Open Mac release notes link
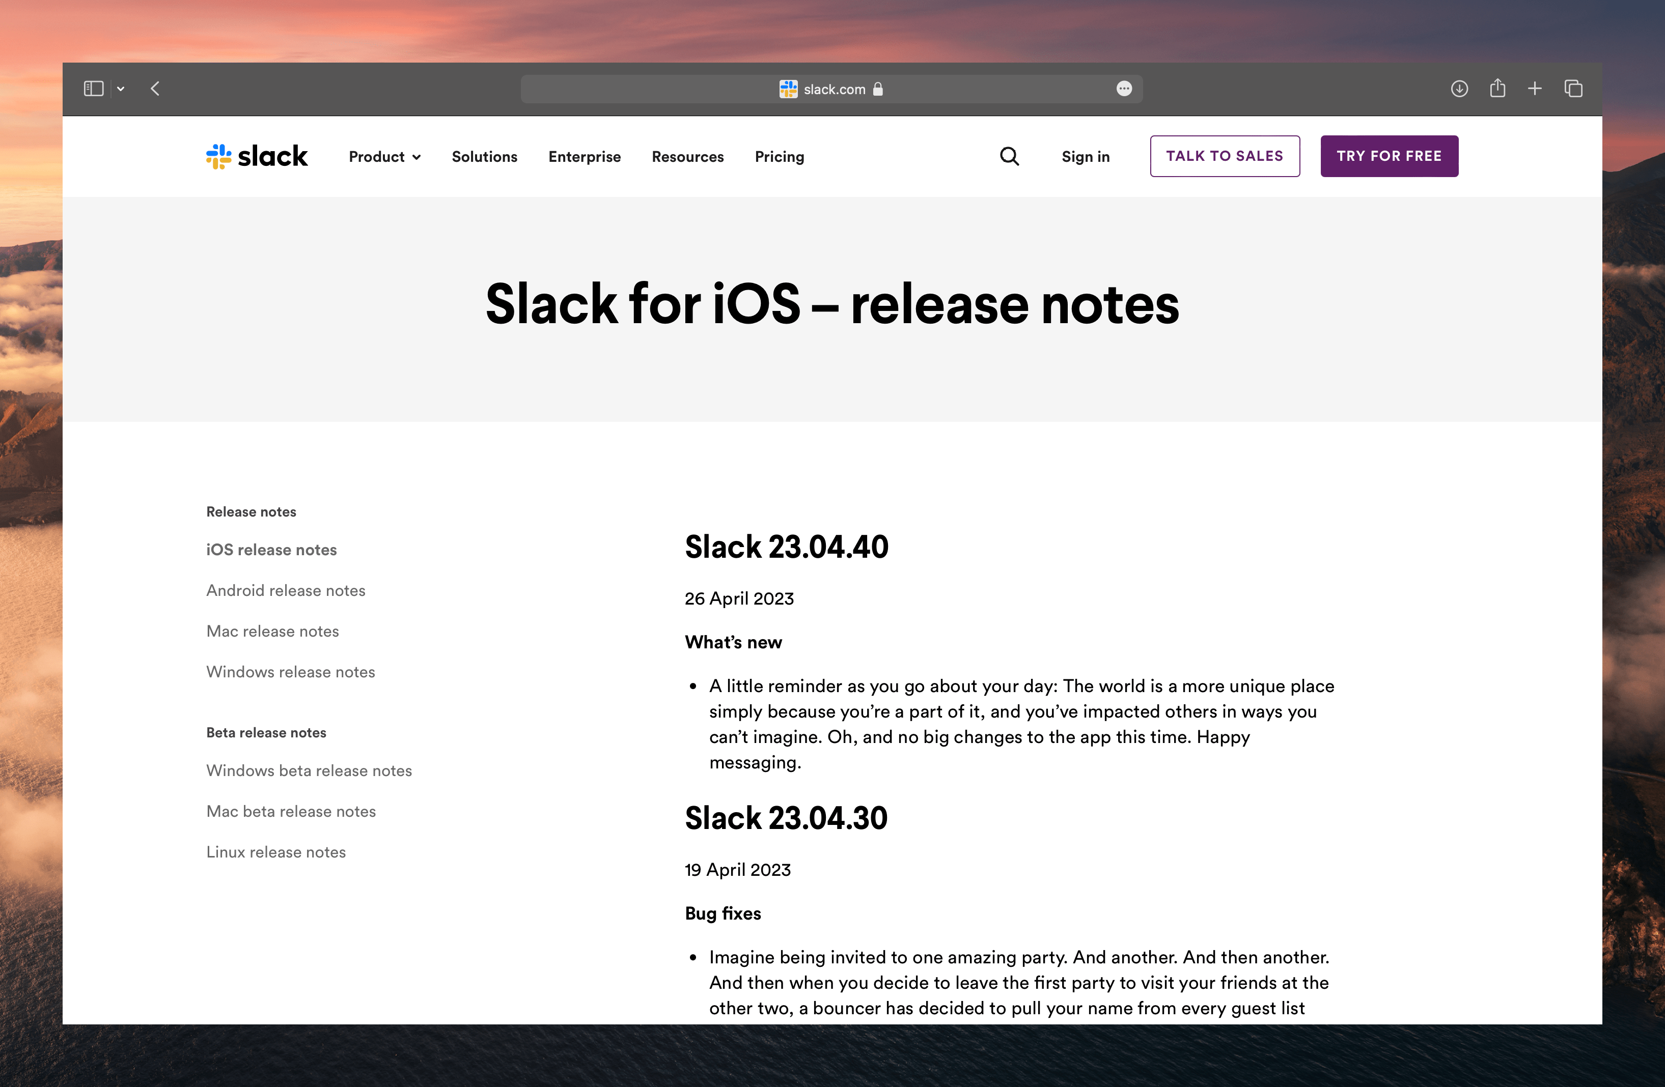Viewport: 1665px width, 1087px height. pos(272,631)
